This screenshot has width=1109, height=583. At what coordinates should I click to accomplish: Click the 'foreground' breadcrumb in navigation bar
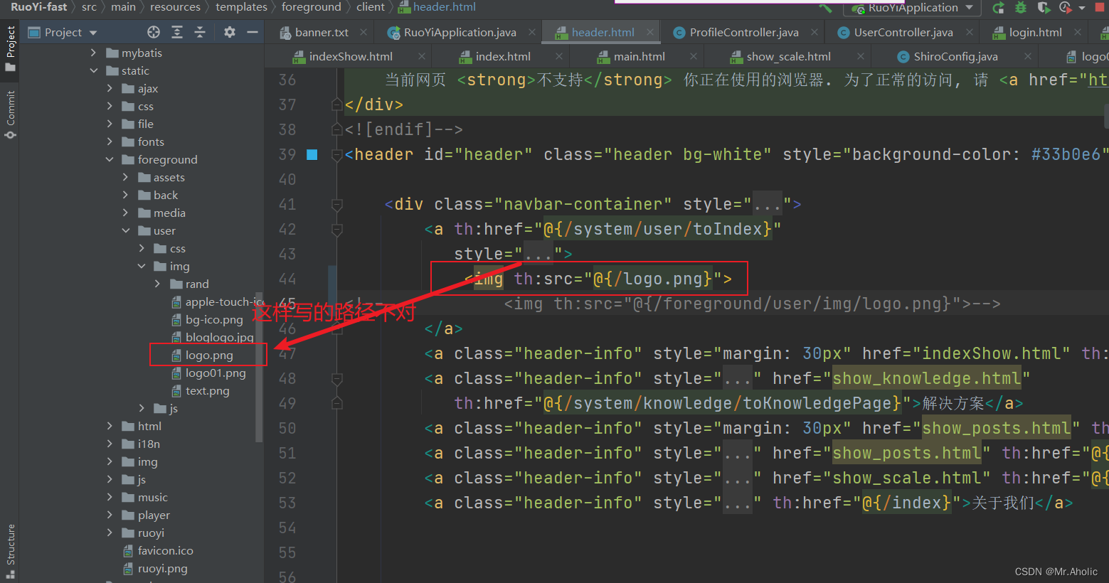312,7
